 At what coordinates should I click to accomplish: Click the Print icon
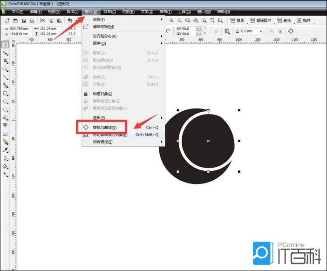(32, 20)
